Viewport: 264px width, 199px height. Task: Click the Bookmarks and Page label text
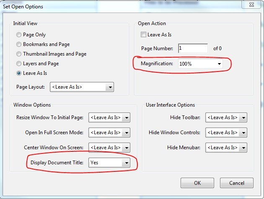point(47,44)
